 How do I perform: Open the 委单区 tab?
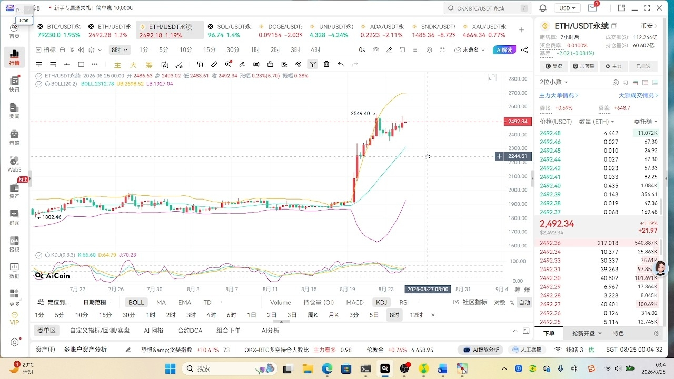click(46, 331)
